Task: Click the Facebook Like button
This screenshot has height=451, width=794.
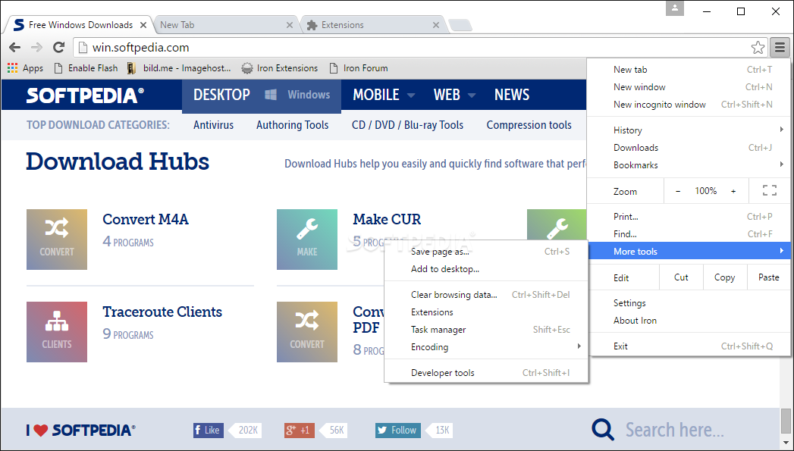Action: [208, 431]
